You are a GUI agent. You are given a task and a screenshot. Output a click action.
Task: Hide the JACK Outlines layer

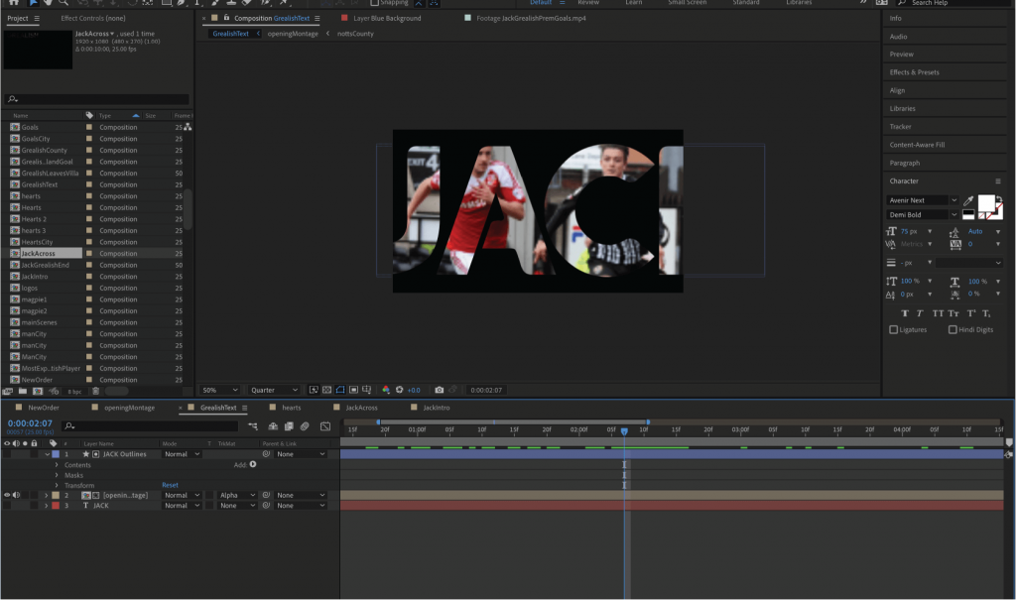[5, 454]
